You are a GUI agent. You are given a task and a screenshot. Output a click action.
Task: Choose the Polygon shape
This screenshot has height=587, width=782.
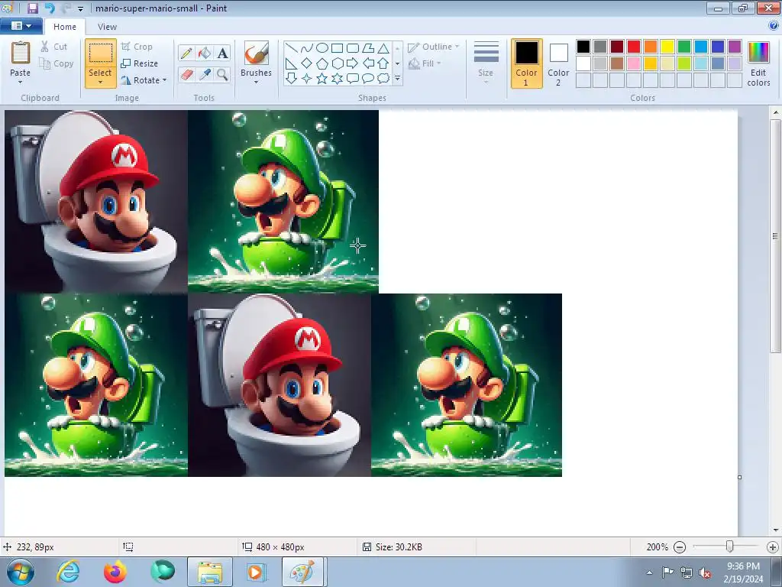368,48
